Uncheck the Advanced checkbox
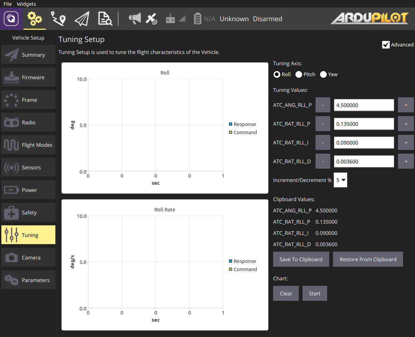Viewport: 415px width, 337px height. pyautogui.click(x=386, y=45)
